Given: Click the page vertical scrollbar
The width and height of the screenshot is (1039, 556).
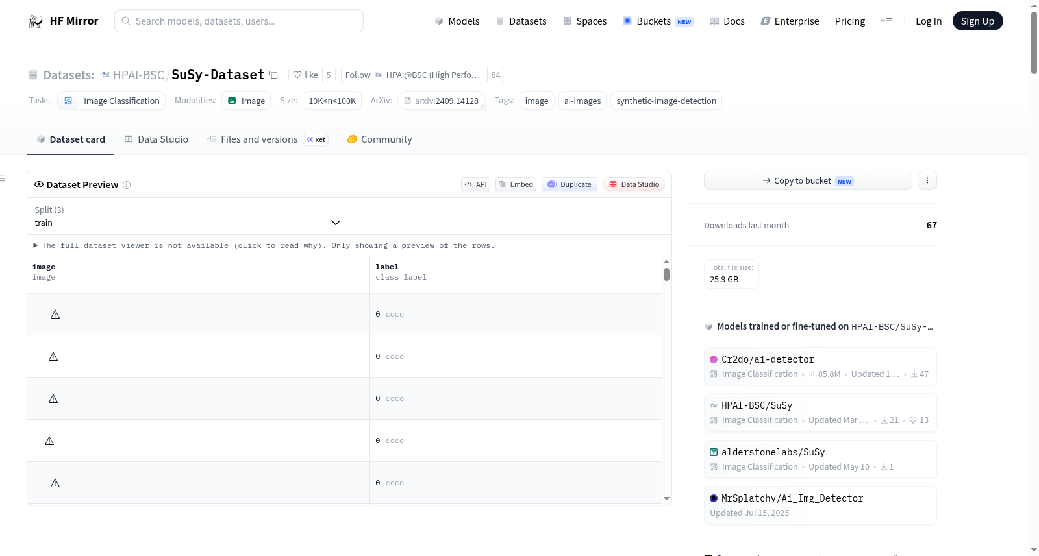Looking at the screenshot, I should (1034, 43).
